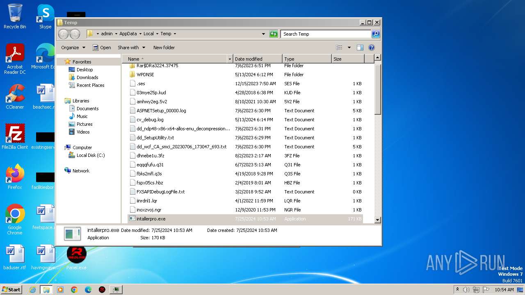Select Downloads in navigation pane
Viewport: 525px width, 295px height.
coord(87,77)
